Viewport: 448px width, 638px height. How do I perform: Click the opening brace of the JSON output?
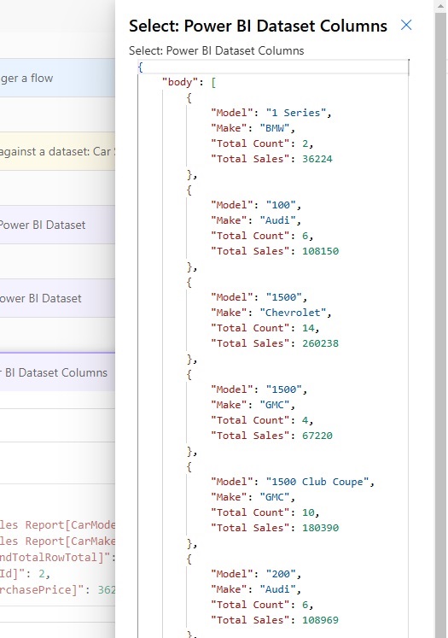pos(140,67)
